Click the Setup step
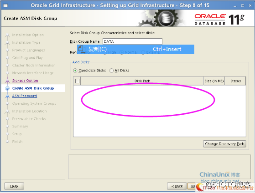 click(17, 134)
